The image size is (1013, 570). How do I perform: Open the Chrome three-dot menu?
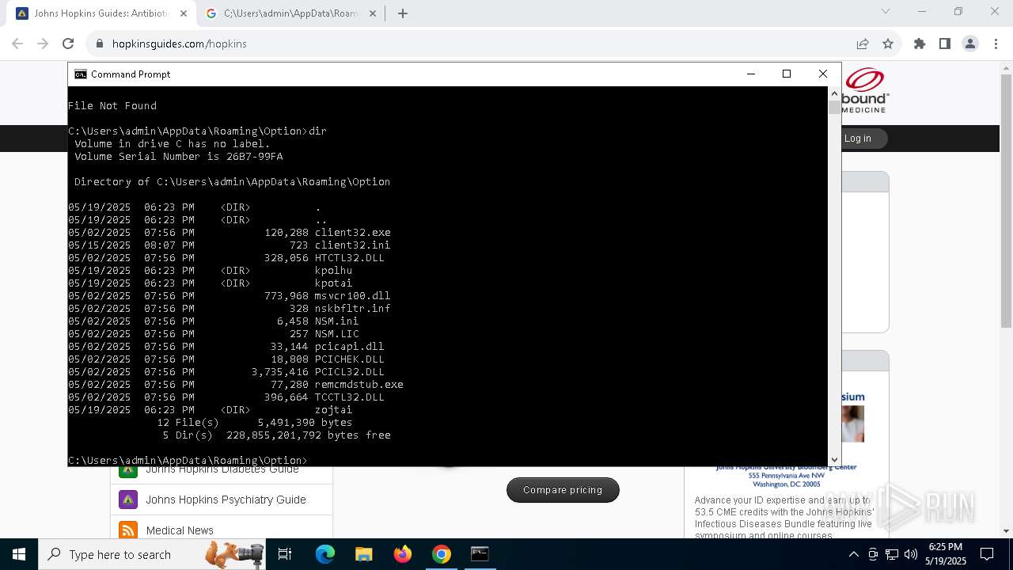coord(996,44)
